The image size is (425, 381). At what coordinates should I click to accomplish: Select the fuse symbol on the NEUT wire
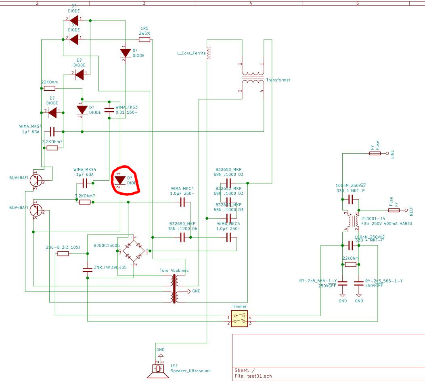tap(394, 210)
